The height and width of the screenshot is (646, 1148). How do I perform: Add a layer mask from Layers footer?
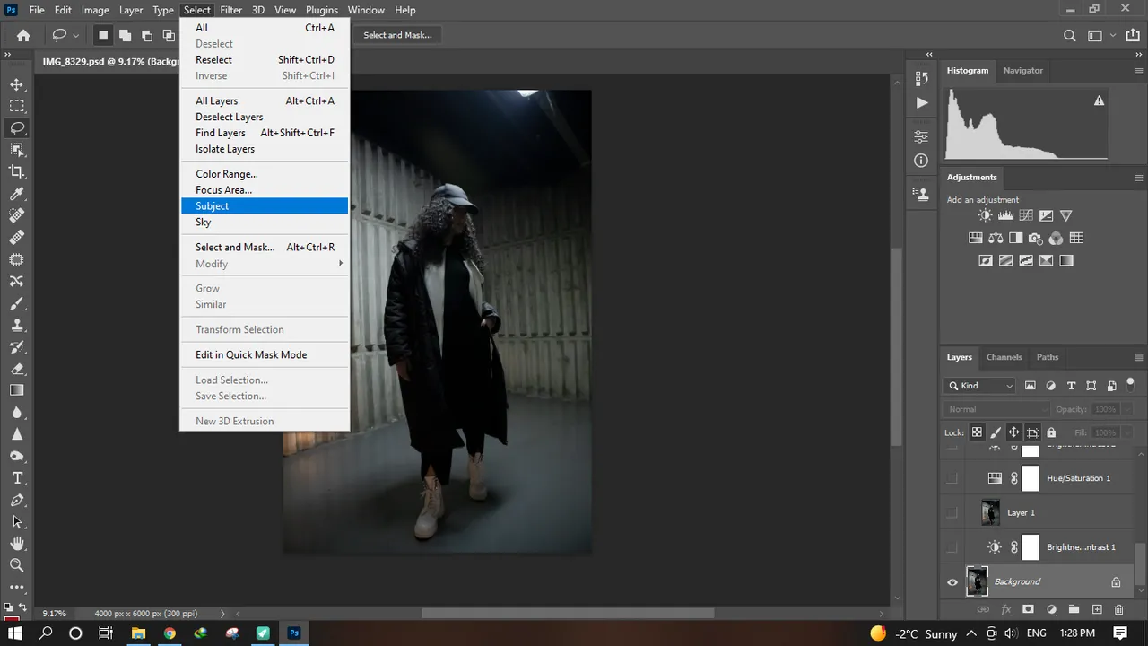tap(1028, 609)
